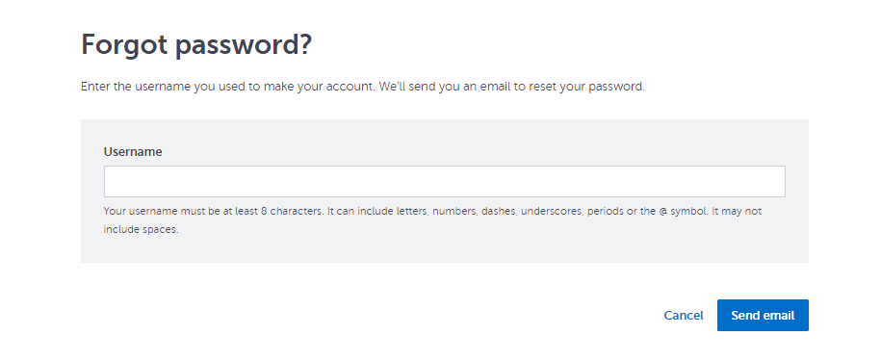This screenshot has width=881, height=361.
Task: Follow the Cancel link beside Send email
Action: [x=684, y=316]
